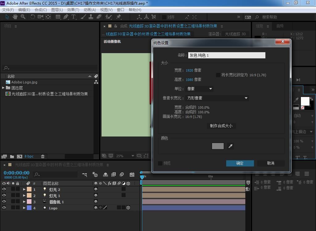The image size is (316, 231).
Task: Expand the 固态层 folder
Action: click(x=3, y=88)
